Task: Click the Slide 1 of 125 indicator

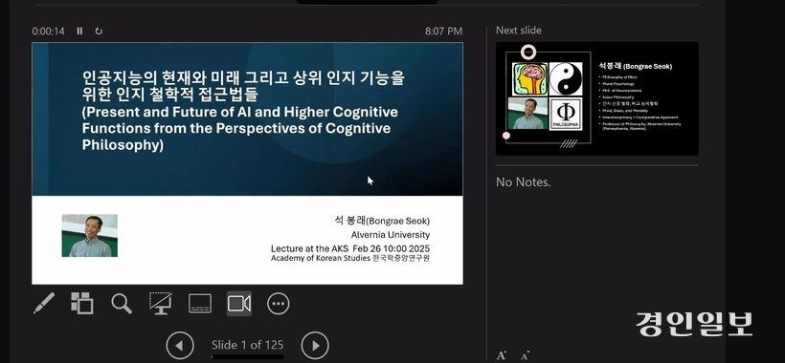Action: pyautogui.click(x=247, y=345)
